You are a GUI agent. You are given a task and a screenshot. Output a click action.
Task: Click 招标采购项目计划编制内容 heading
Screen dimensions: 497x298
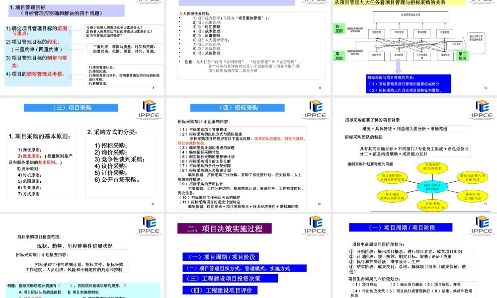(204, 122)
